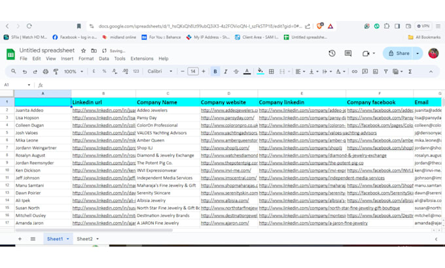Open the Insert menu

pyautogui.click(x=67, y=58)
